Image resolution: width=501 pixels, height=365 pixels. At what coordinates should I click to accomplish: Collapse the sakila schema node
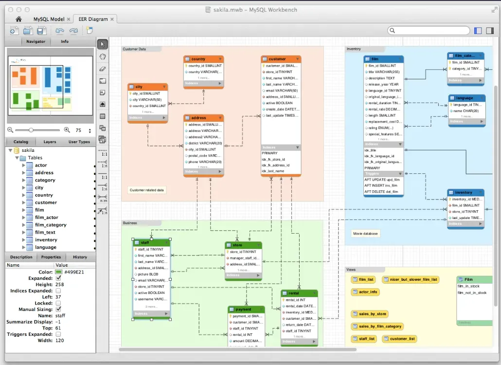tap(10, 150)
